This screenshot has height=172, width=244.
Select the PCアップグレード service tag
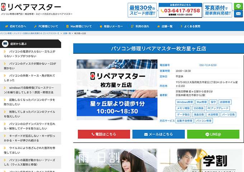click(218, 108)
